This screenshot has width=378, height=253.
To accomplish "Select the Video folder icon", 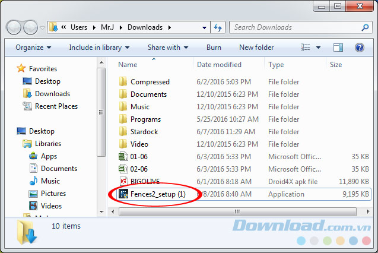I will click(x=123, y=144).
